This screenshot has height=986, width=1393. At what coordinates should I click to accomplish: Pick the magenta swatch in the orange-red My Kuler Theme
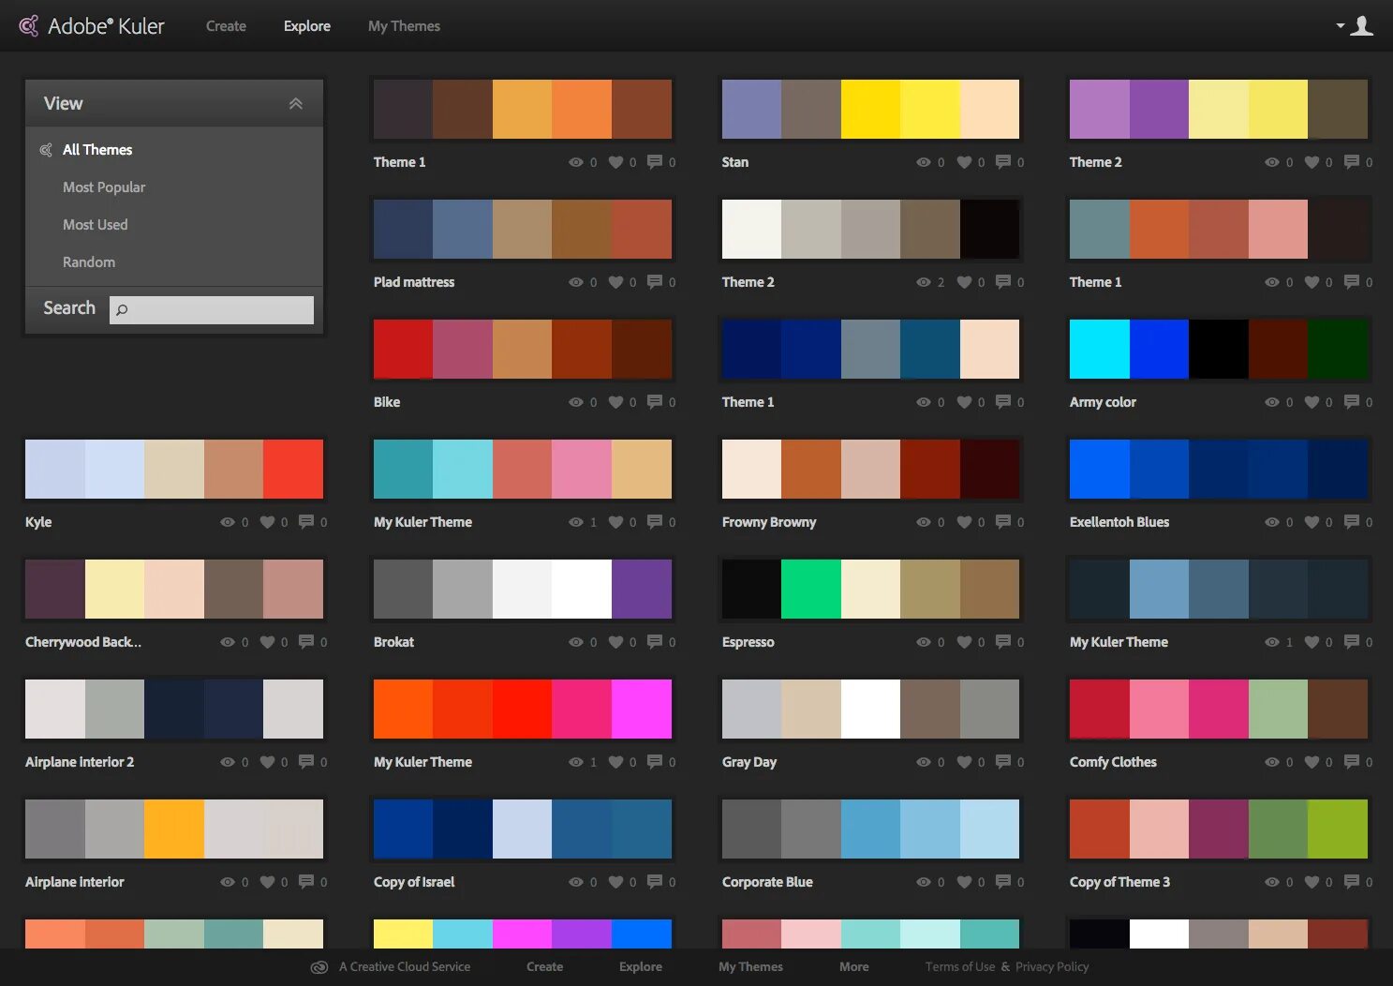click(642, 709)
